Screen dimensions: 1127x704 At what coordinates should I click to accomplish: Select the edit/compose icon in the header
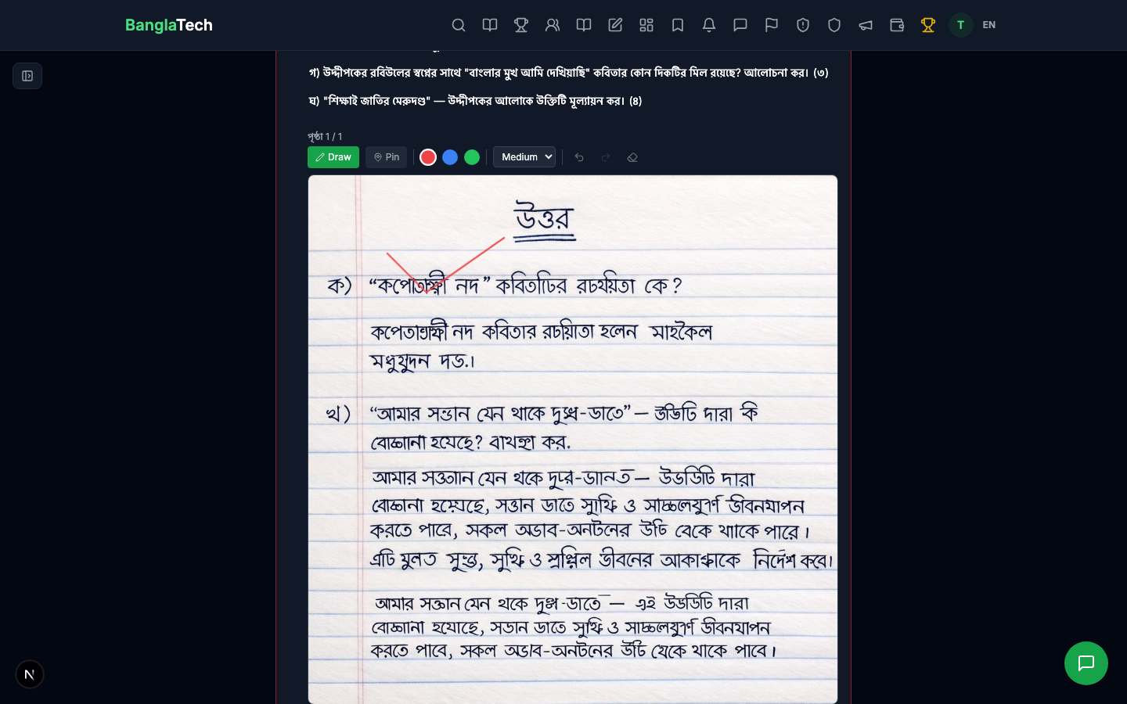point(615,25)
